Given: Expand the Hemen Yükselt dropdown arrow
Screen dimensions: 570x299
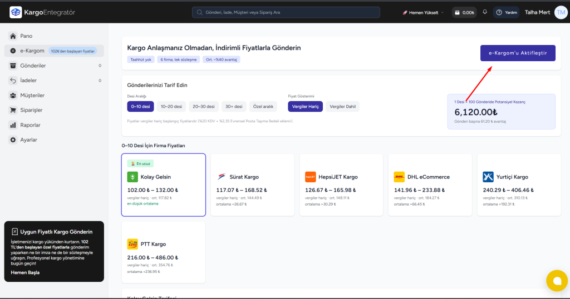Looking at the screenshot, I should [443, 13].
